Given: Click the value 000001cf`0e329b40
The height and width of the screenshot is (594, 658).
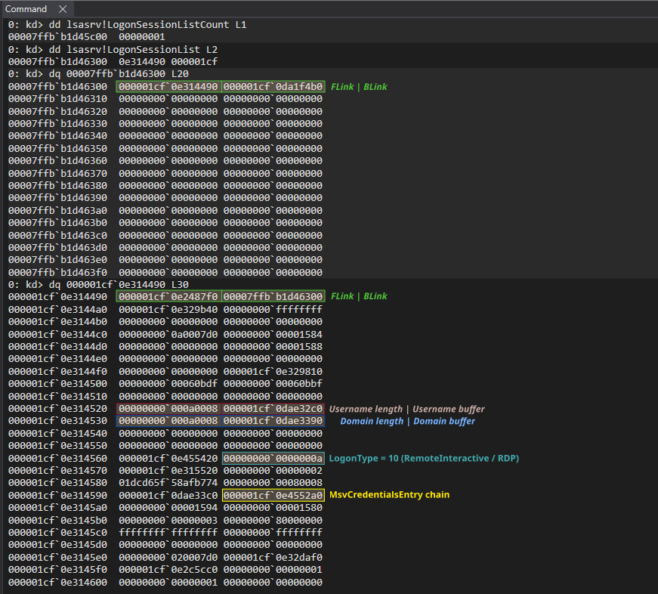Looking at the screenshot, I should click(168, 309).
